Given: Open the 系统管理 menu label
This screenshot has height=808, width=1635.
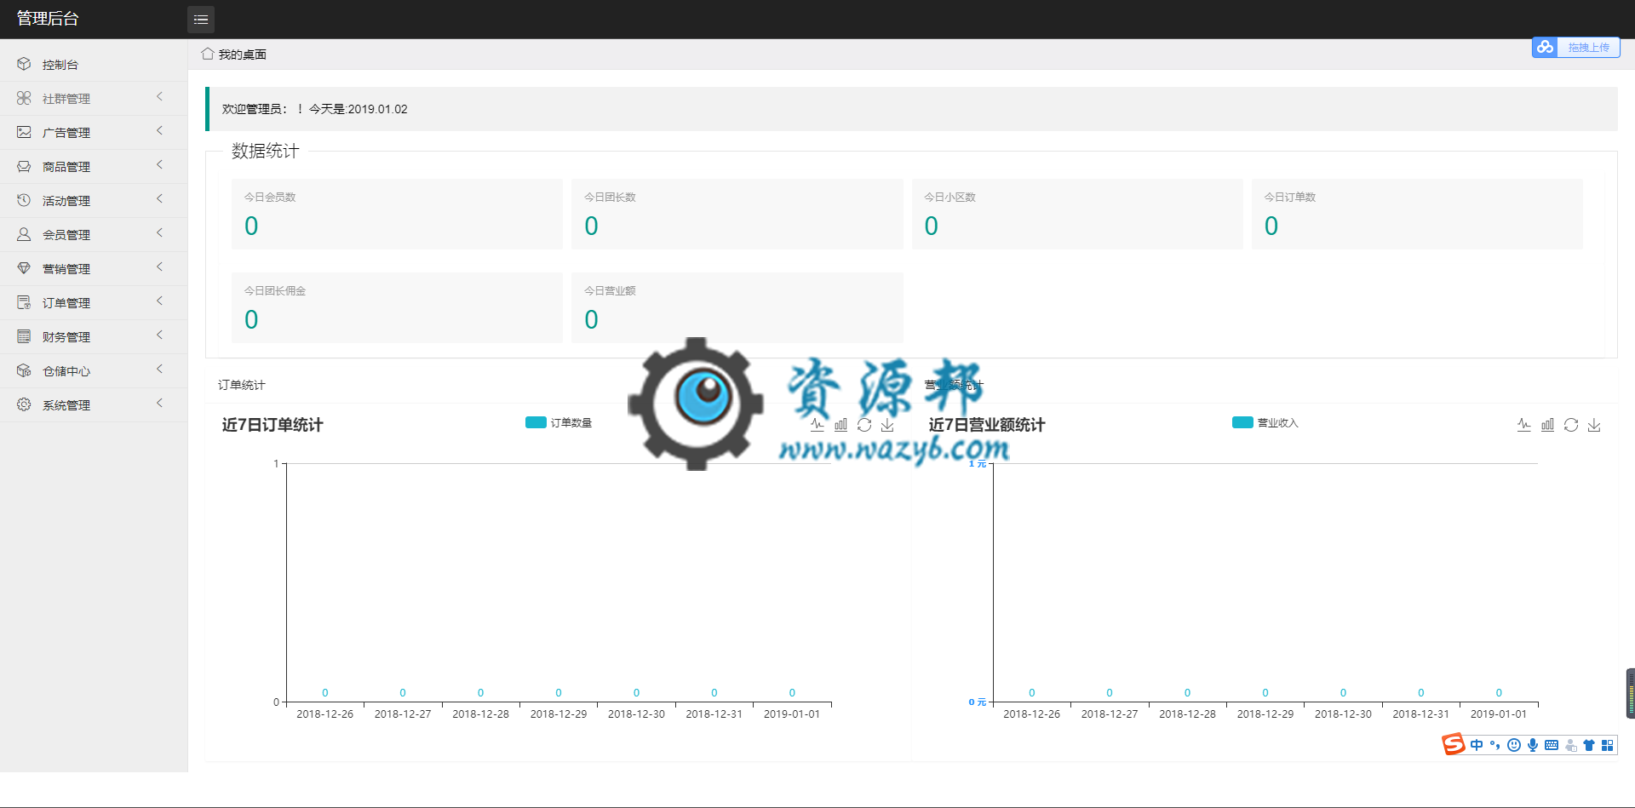Looking at the screenshot, I should (x=66, y=405).
